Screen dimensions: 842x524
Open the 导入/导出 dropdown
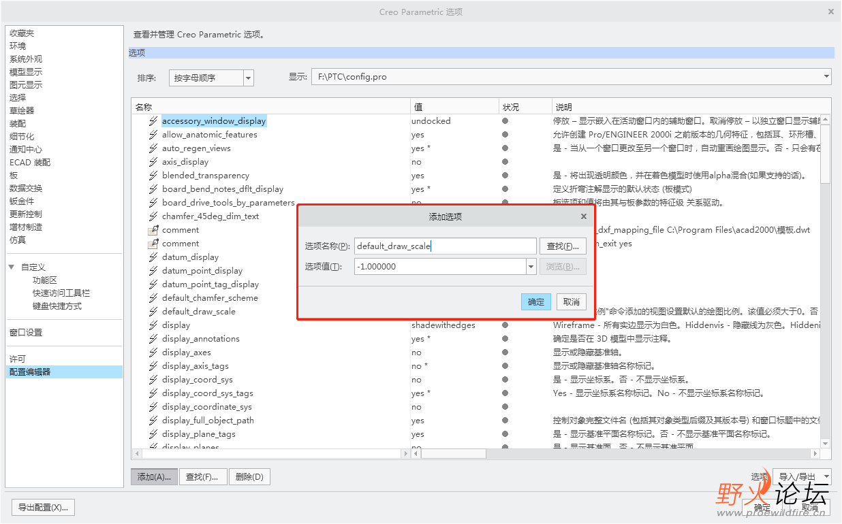pyautogui.click(x=802, y=477)
